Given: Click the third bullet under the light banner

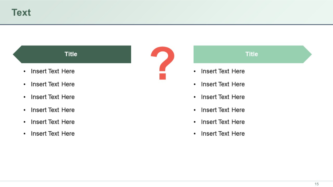Looking at the screenshot, I should [223, 97].
